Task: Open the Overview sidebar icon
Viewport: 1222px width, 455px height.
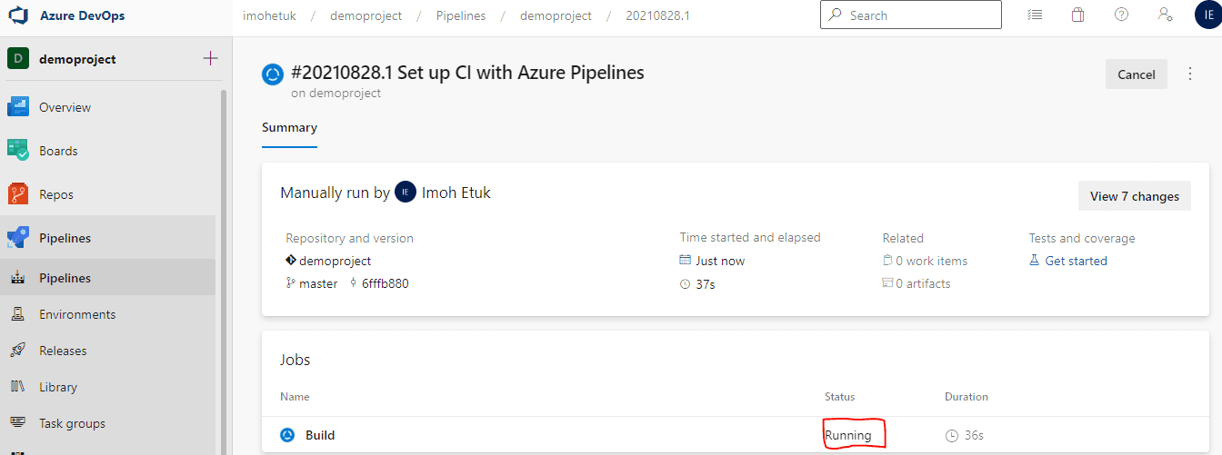Action: click(18, 107)
